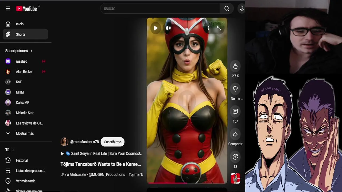
Task: Click metafusion channel avatar
Action: tap(64, 142)
